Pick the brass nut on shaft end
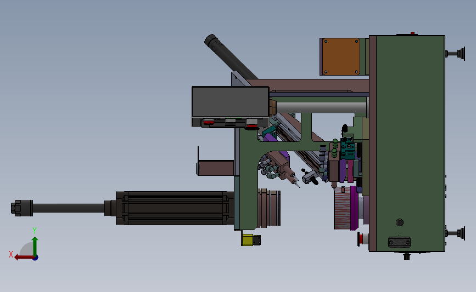This screenshot has height=292, width=476. (x=272, y=107)
